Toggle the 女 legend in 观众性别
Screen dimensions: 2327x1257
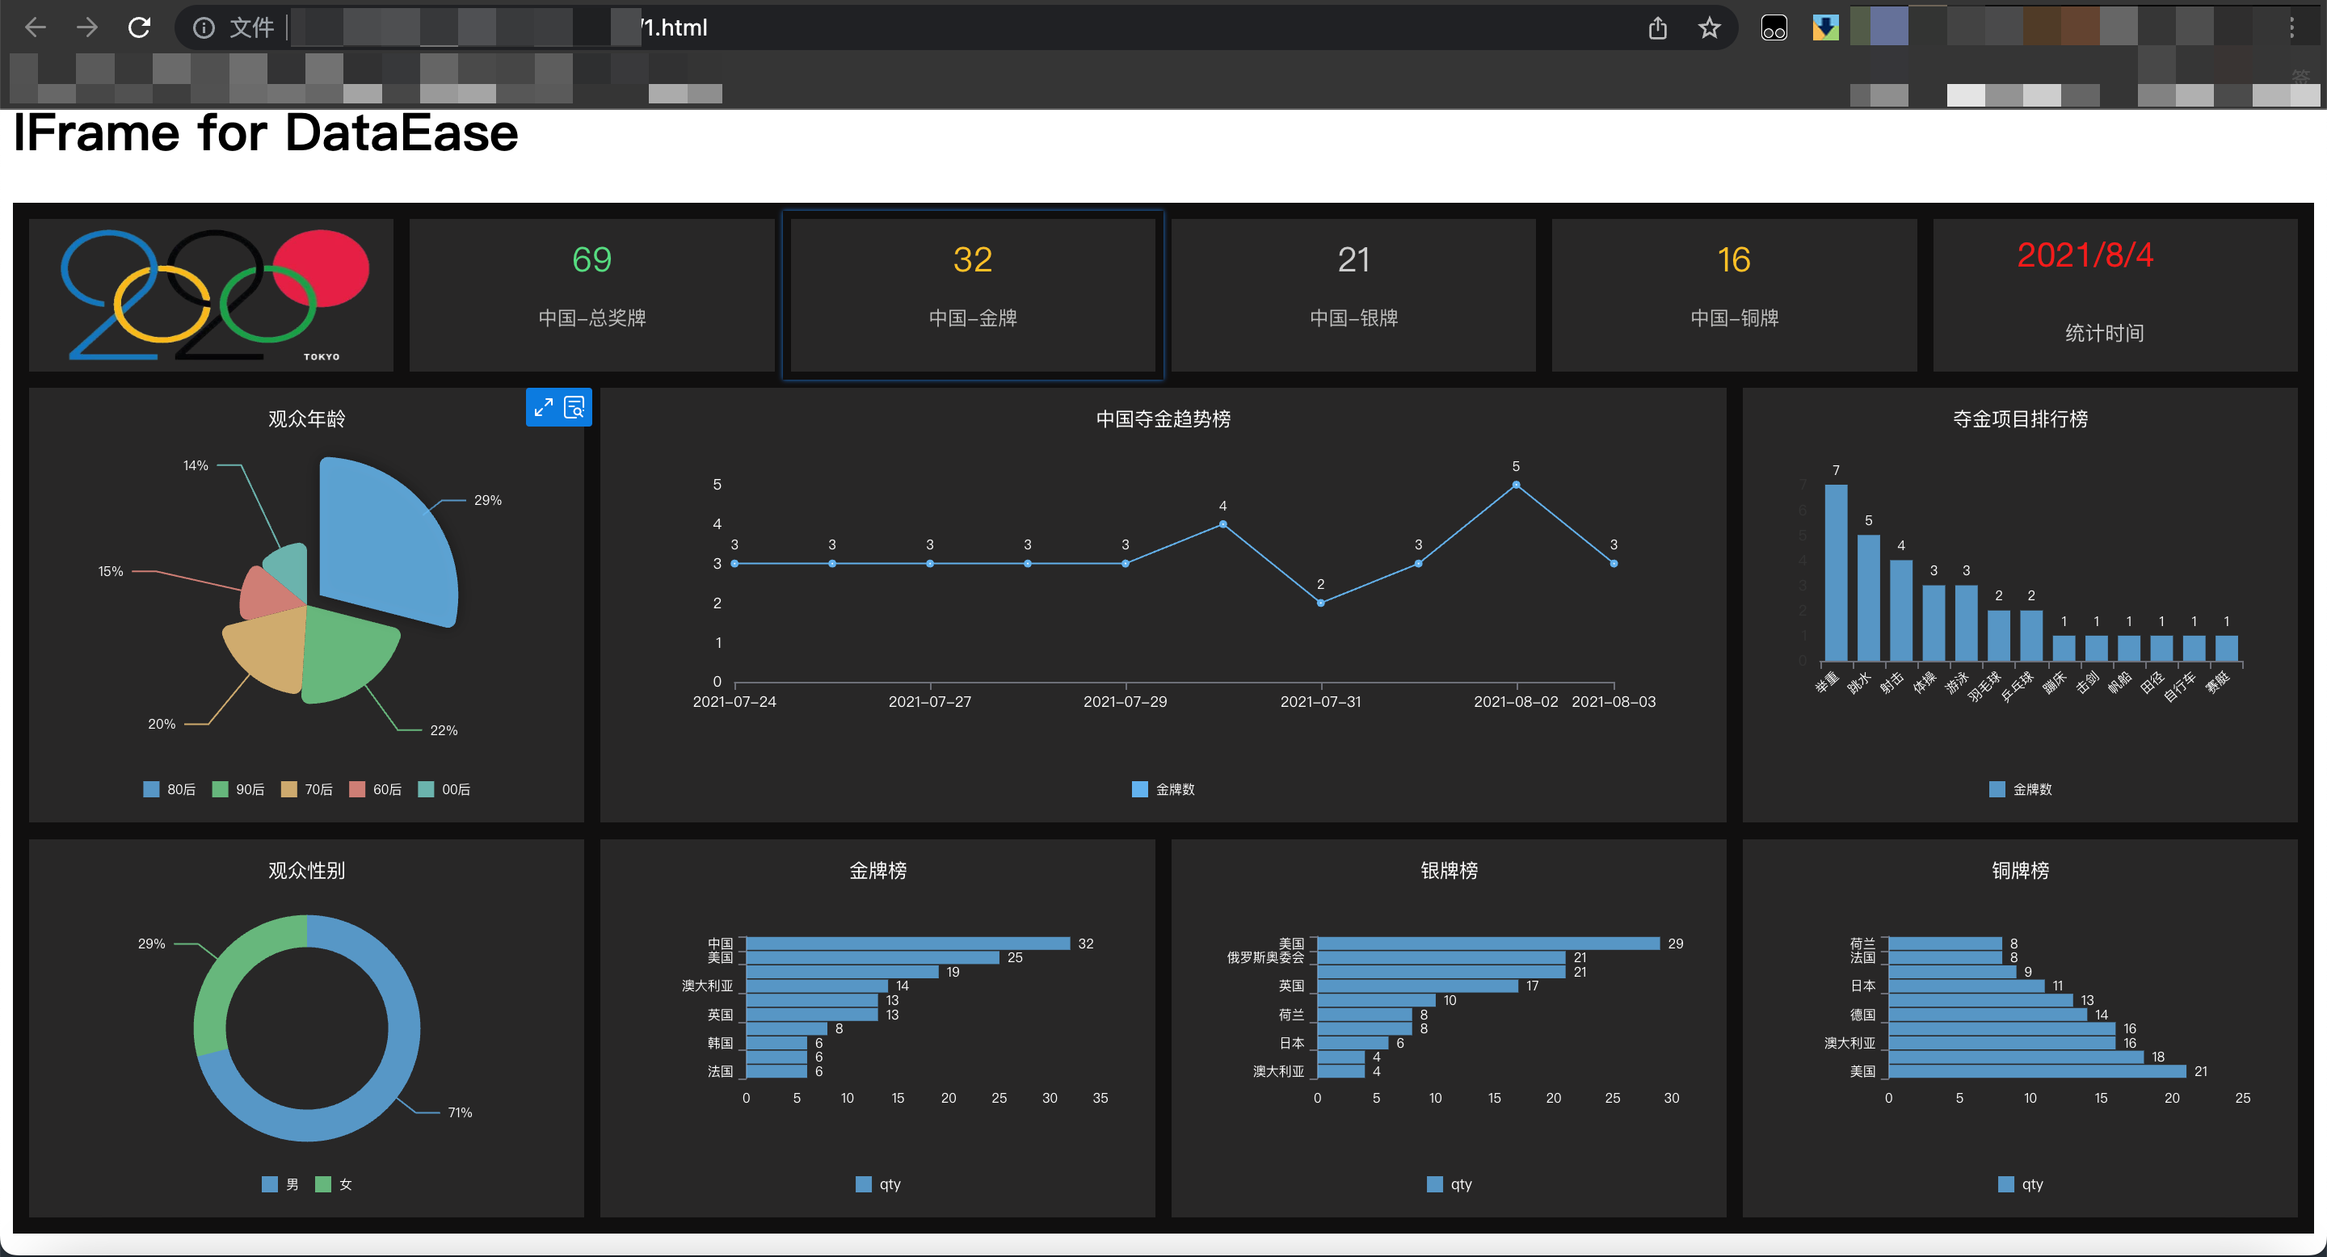pyautogui.click(x=334, y=1183)
